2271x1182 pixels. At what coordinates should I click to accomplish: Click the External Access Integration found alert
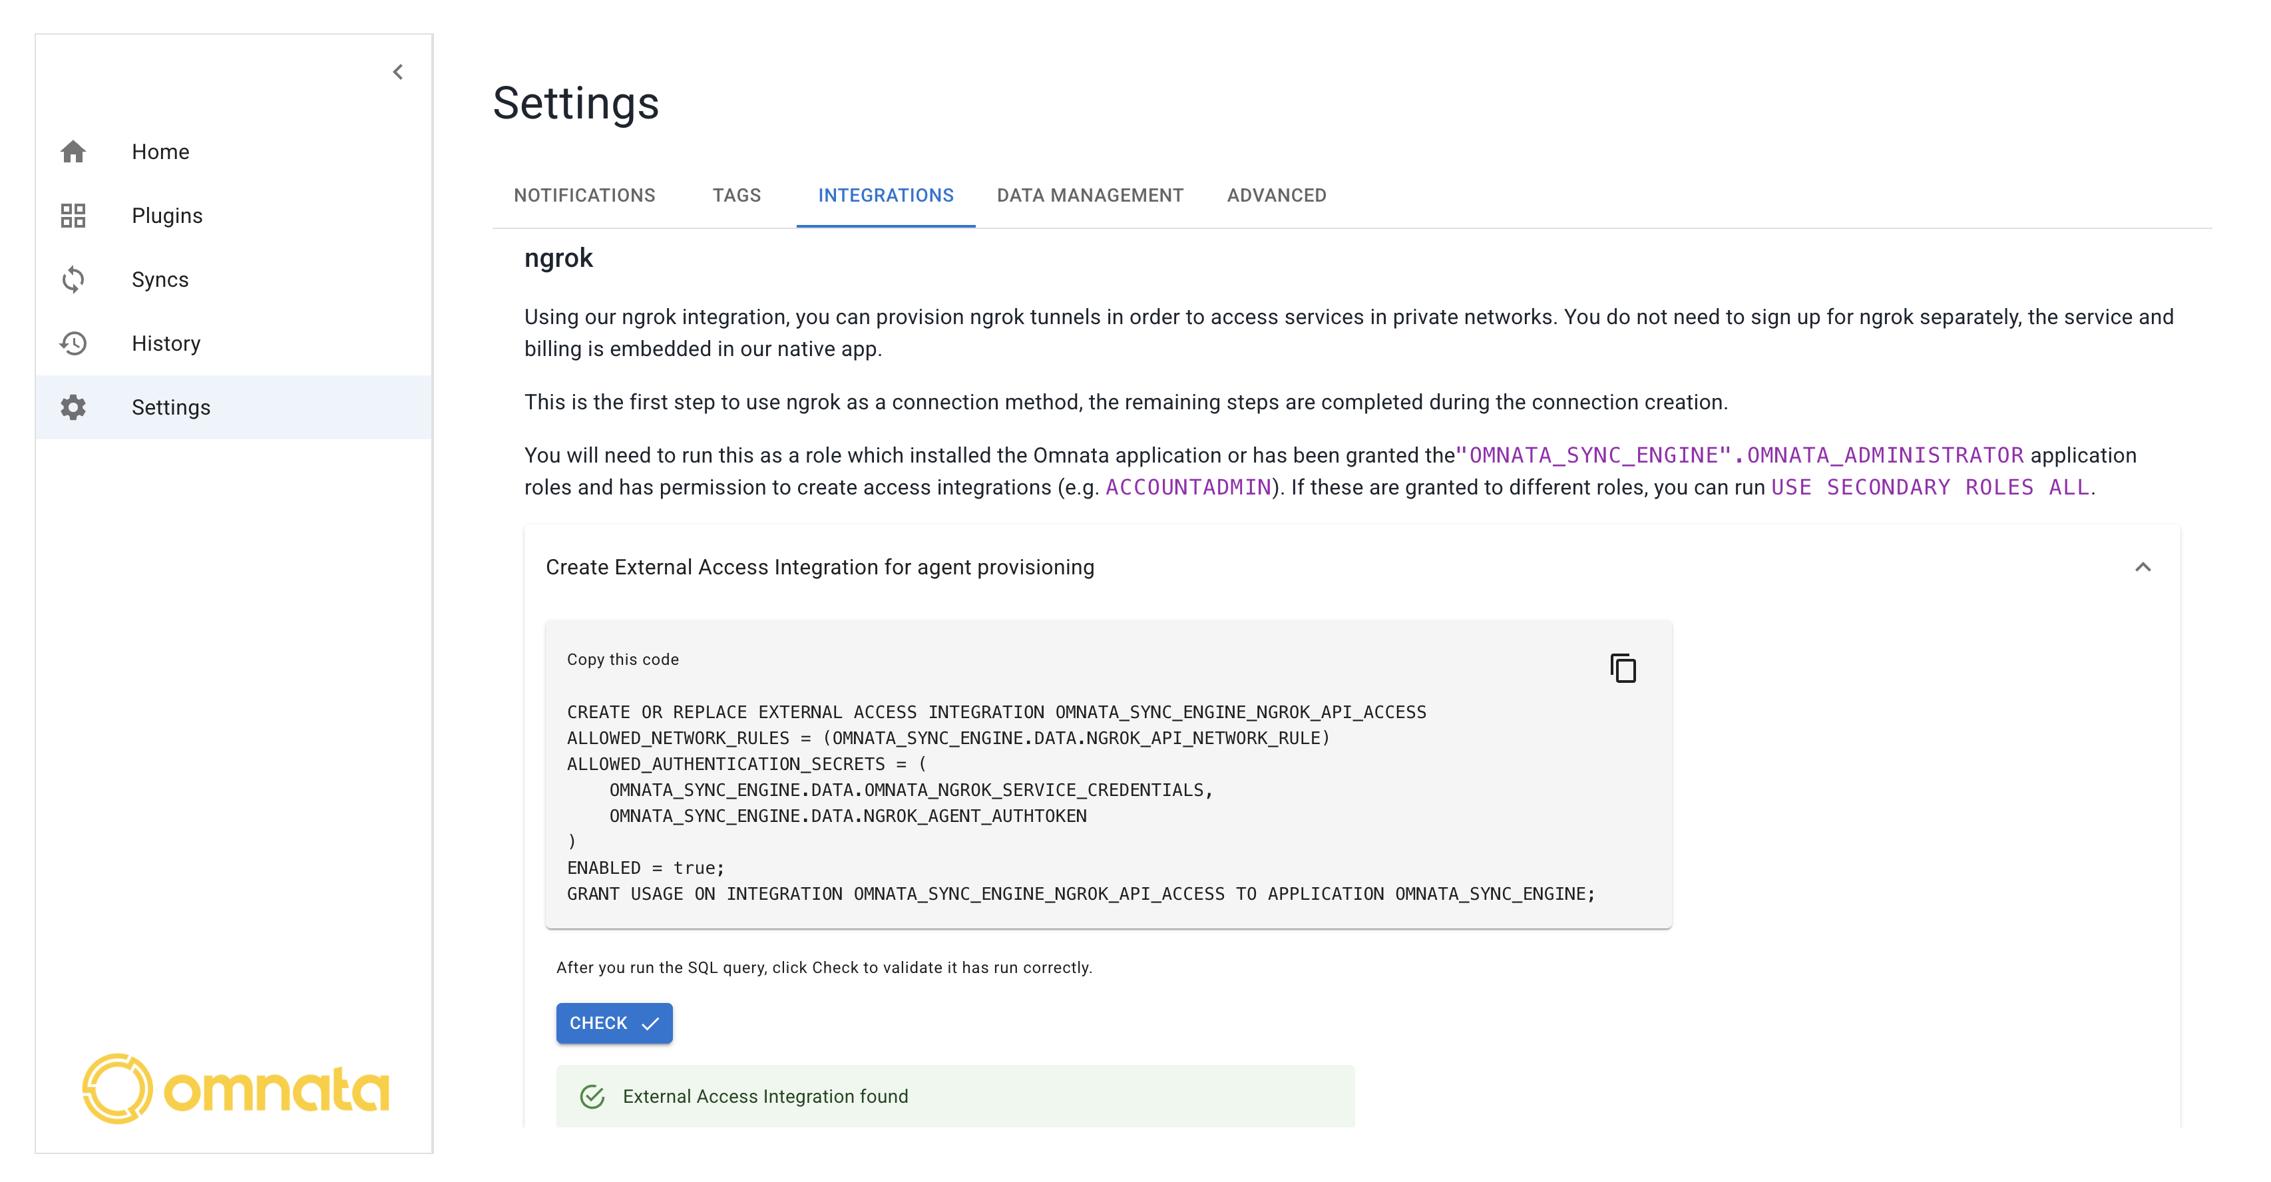tap(954, 1097)
